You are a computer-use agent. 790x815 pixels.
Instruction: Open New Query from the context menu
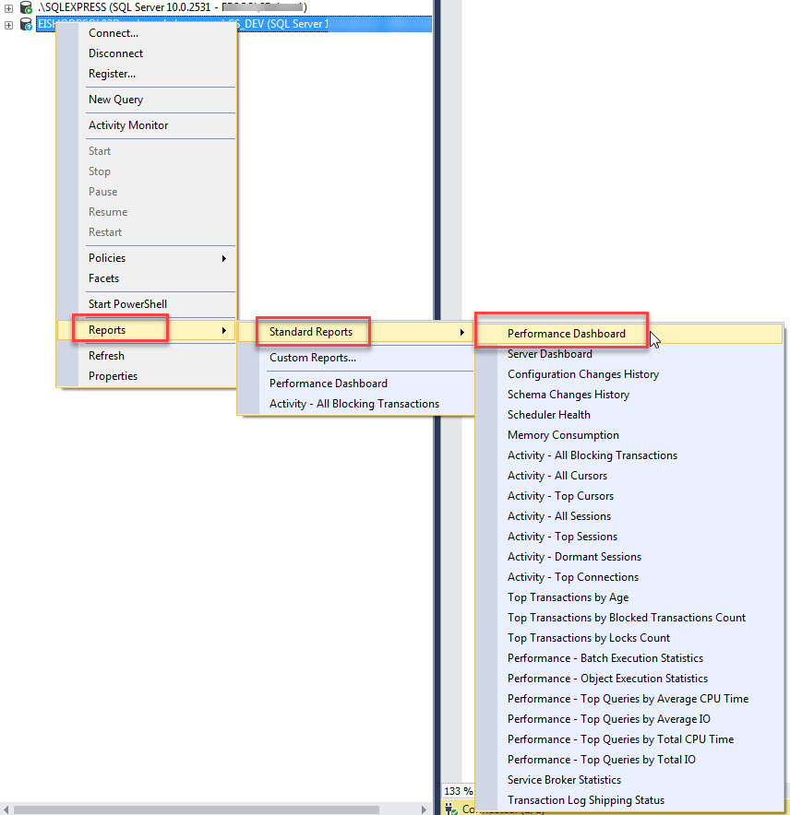(115, 100)
